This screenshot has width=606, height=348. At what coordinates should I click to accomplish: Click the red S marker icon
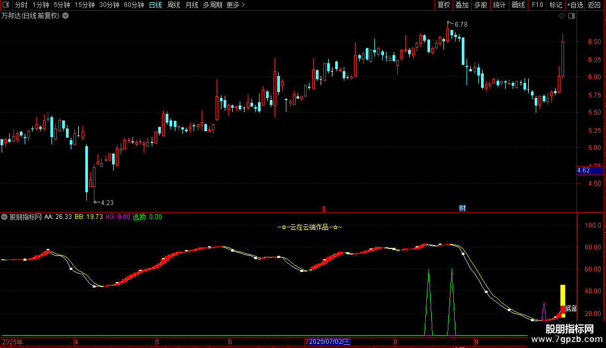coord(324,209)
